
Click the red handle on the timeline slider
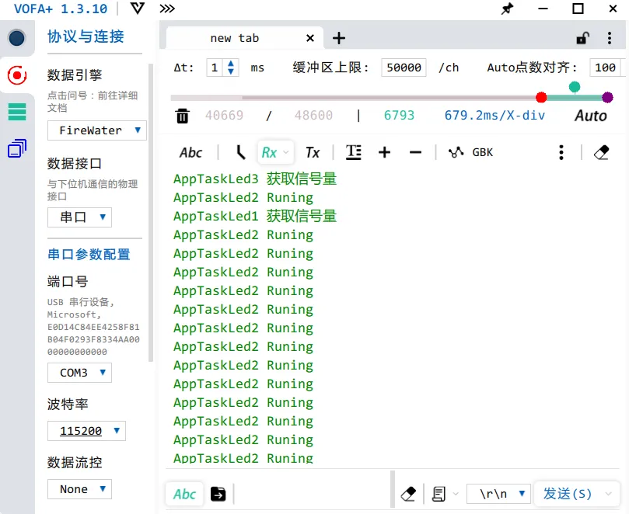(x=541, y=98)
